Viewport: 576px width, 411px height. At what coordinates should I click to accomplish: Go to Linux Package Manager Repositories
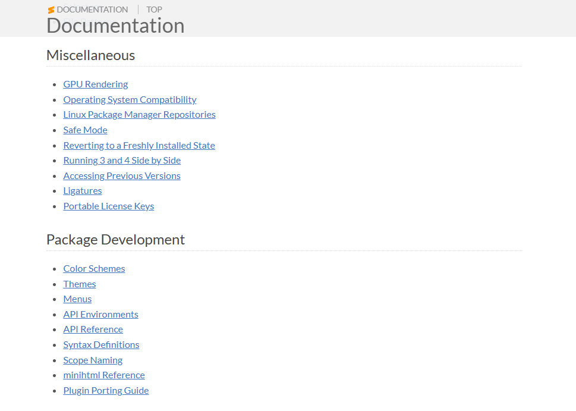click(139, 115)
